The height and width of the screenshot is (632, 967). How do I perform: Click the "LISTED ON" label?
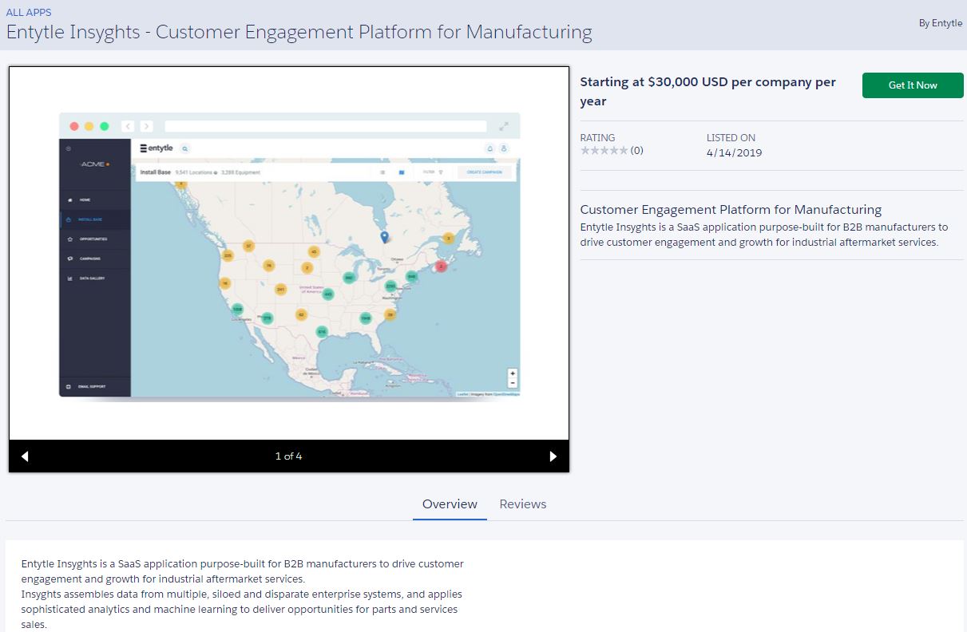pyautogui.click(x=731, y=137)
